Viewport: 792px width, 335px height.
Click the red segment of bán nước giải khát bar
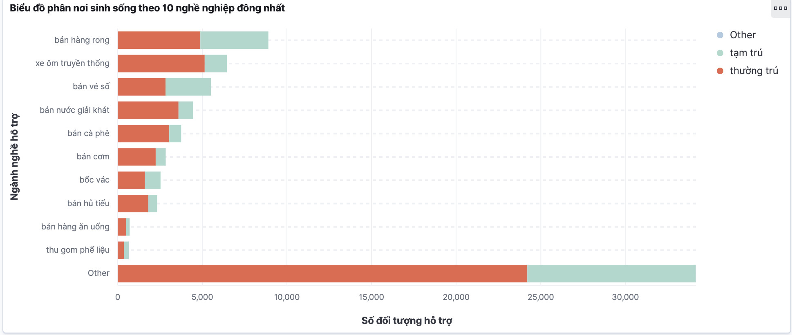(148, 110)
